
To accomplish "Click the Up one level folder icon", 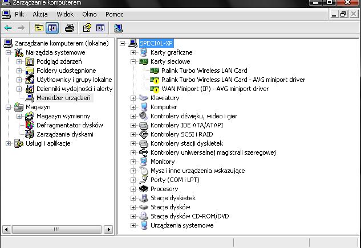I will [39, 28].
